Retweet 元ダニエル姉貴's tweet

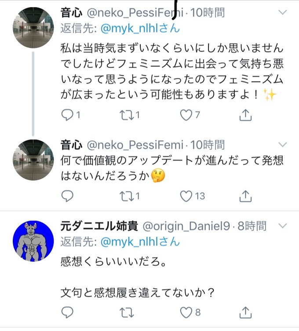[127, 312]
